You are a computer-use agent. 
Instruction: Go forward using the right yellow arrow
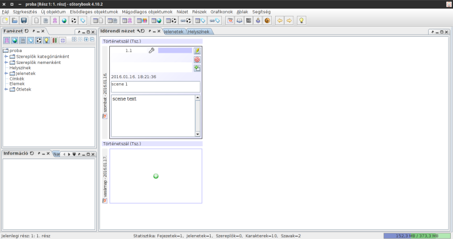tap(289, 20)
